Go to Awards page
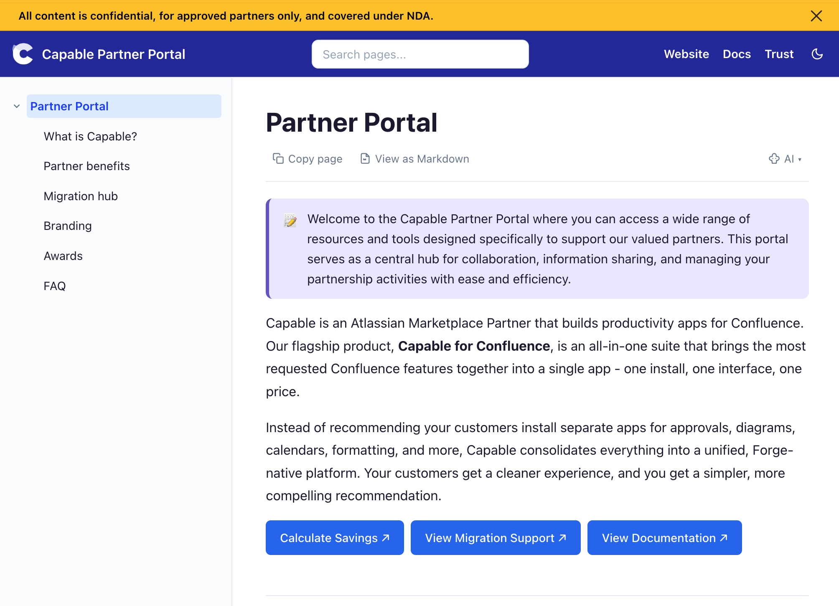The image size is (839, 606). (x=63, y=256)
